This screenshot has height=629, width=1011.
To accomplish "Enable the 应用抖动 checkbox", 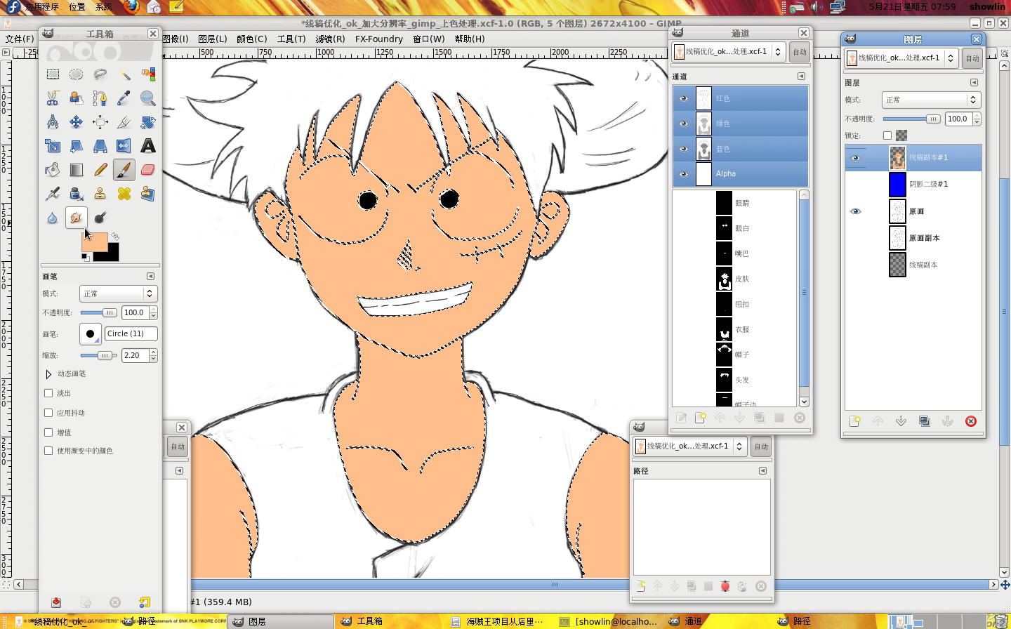I will 48,413.
